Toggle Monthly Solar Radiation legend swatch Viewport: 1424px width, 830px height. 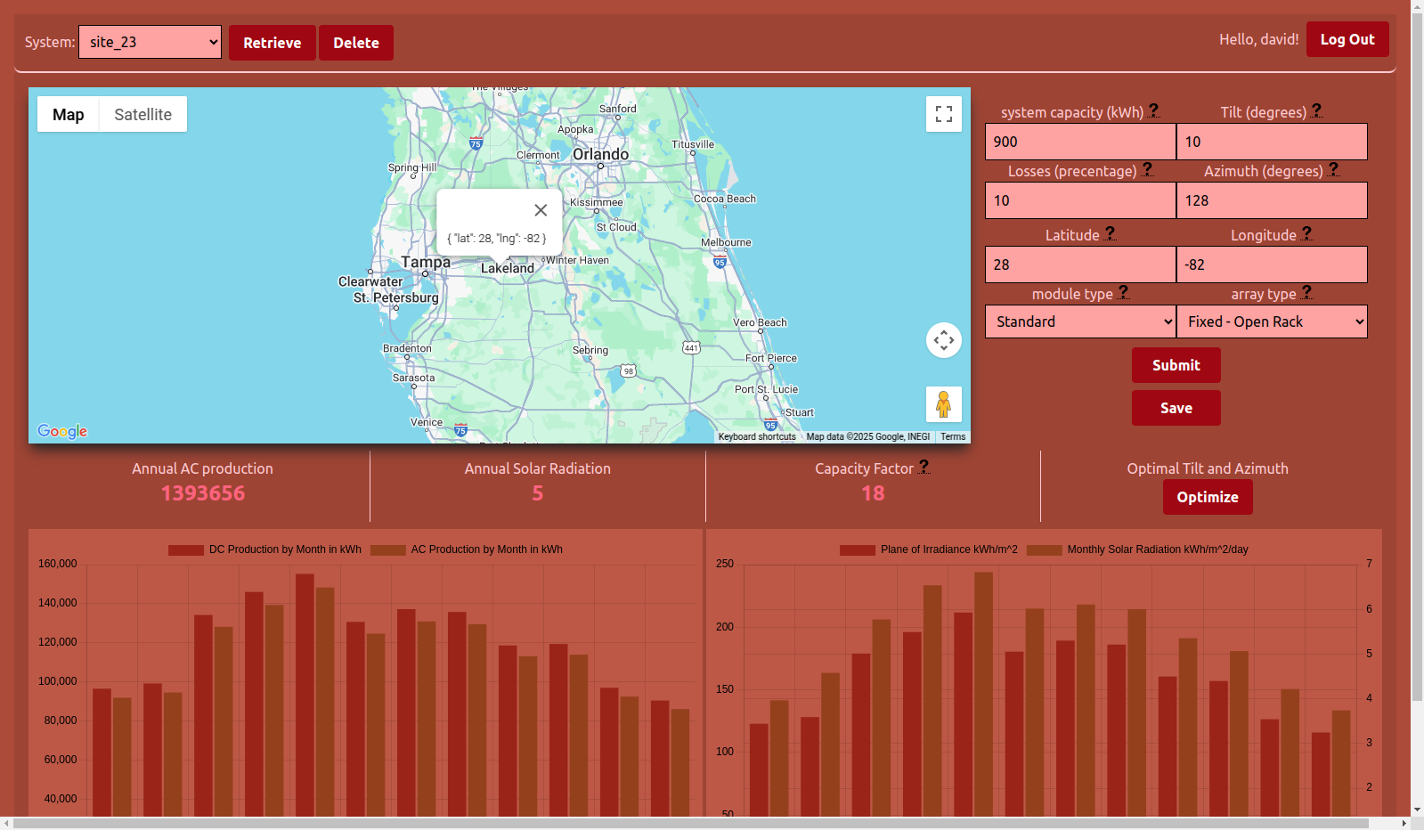tap(1045, 549)
